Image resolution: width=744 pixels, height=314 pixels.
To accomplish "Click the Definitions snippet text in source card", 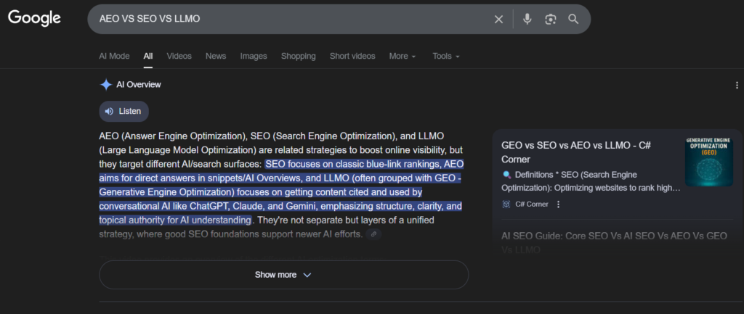I will tap(591, 181).
